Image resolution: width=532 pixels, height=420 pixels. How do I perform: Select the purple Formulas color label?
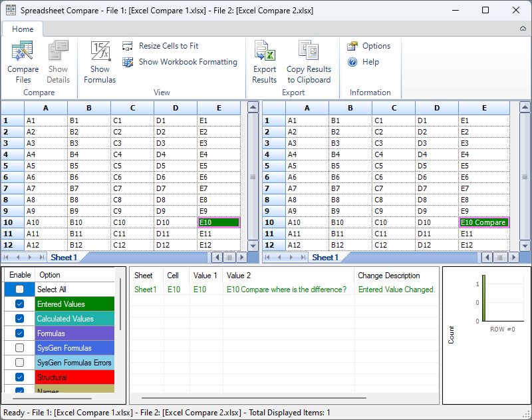74,333
